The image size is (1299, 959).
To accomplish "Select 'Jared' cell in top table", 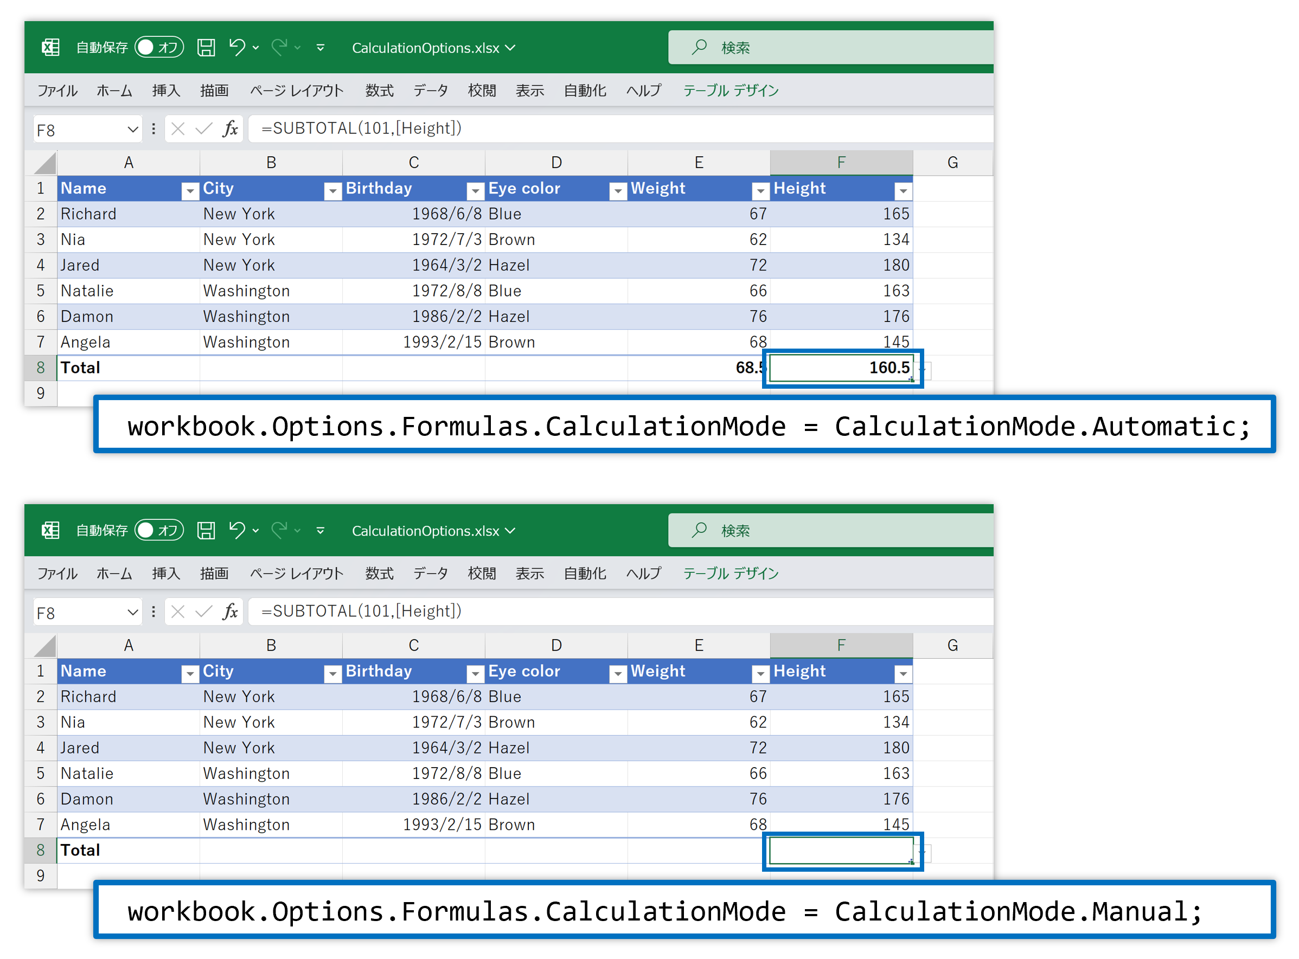I will 129,265.
